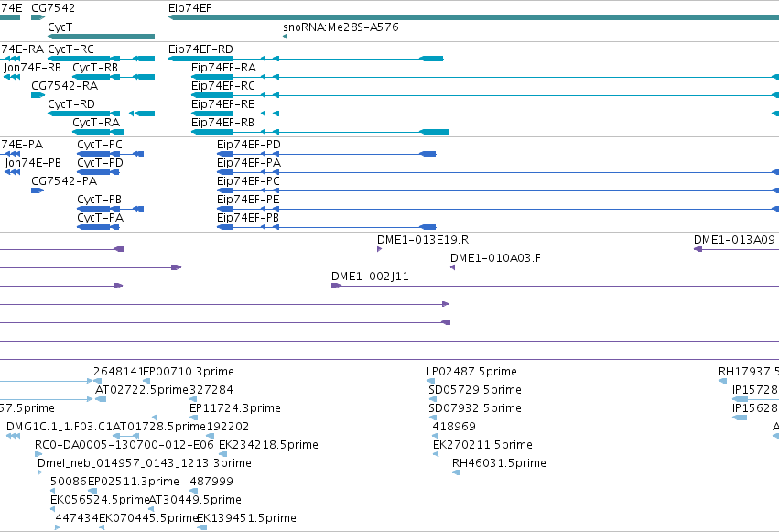Click the EK270211.5prime EST

pyautogui.click(x=436, y=454)
